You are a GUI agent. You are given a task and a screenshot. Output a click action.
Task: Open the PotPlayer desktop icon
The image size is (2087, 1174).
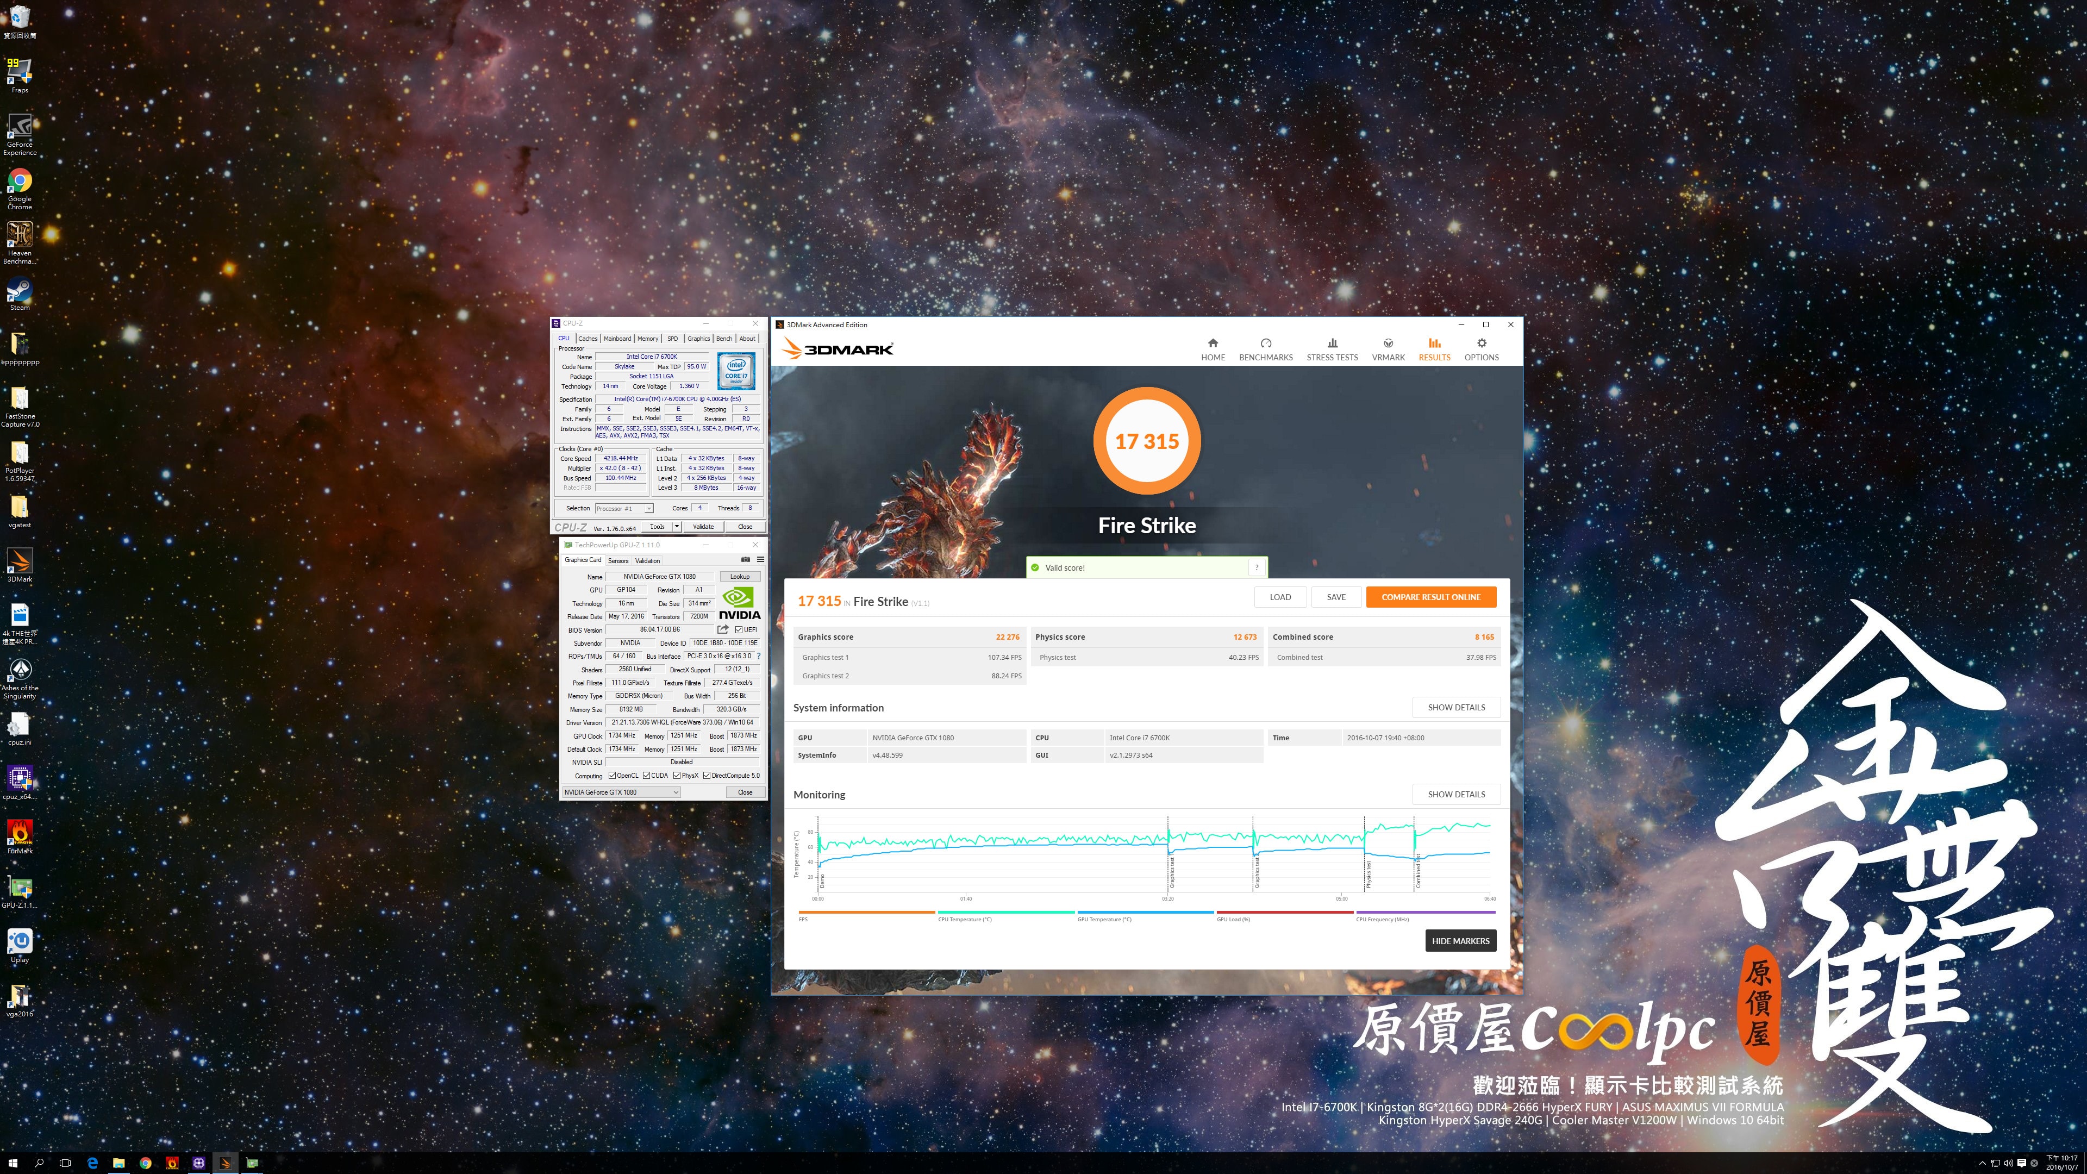coord(20,460)
